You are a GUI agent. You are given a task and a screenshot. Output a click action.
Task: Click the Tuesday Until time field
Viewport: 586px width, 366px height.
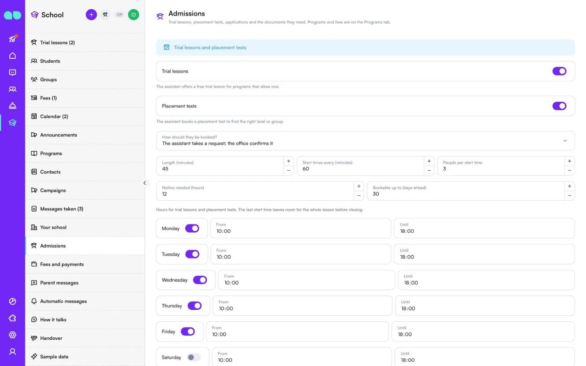tap(484, 254)
